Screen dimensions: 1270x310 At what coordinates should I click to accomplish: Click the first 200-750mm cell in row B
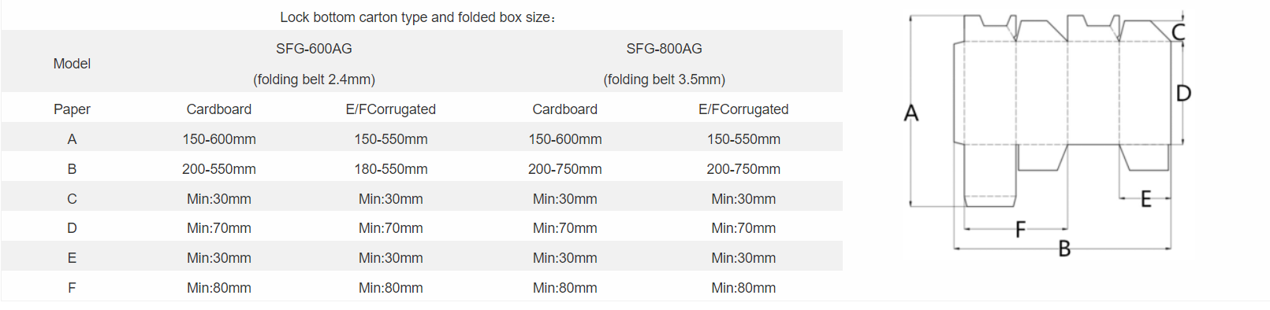(565, 169)
